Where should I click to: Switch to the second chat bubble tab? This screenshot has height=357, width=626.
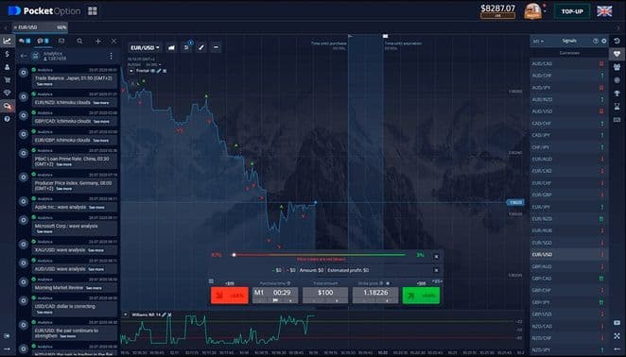coord(43,42)
